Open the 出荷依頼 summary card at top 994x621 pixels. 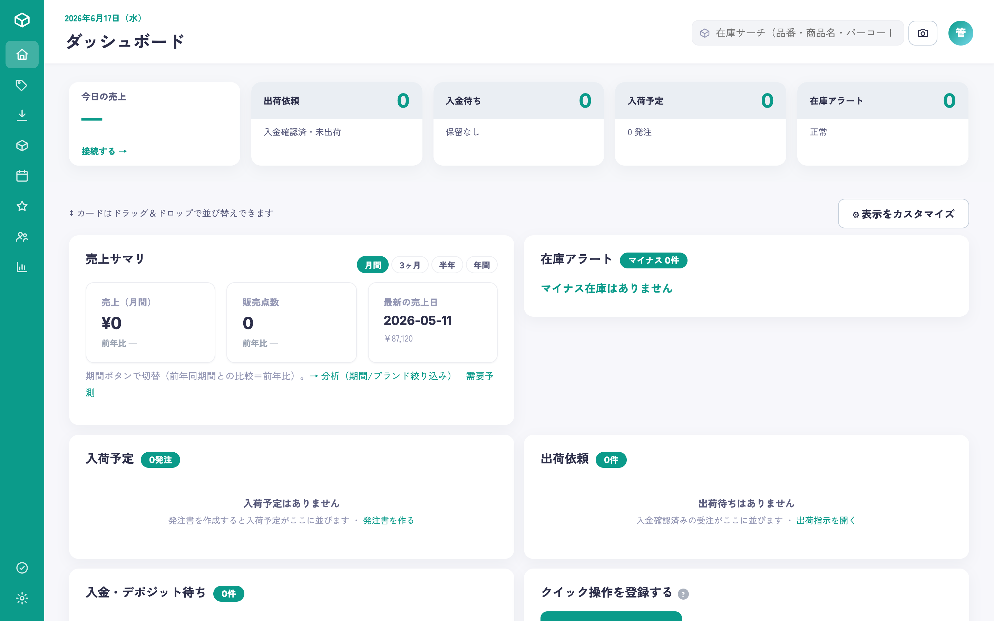[x=337, y=124]
